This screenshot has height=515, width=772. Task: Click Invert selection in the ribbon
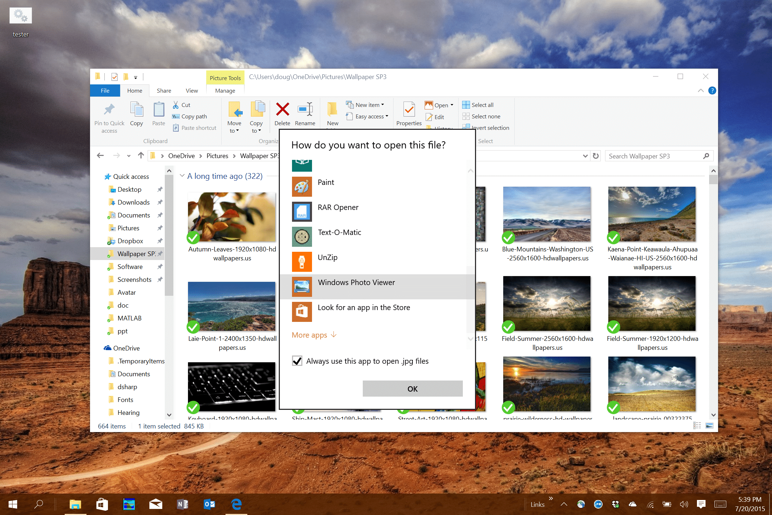tap(485, 128)
